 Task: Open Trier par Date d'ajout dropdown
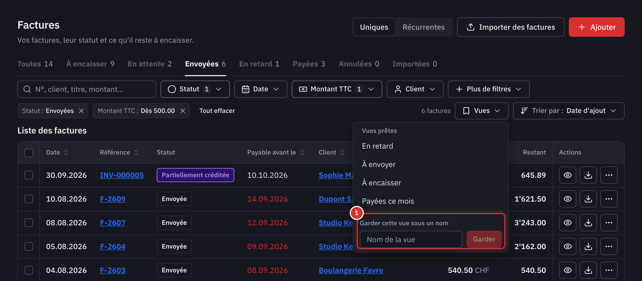(569, 111)
